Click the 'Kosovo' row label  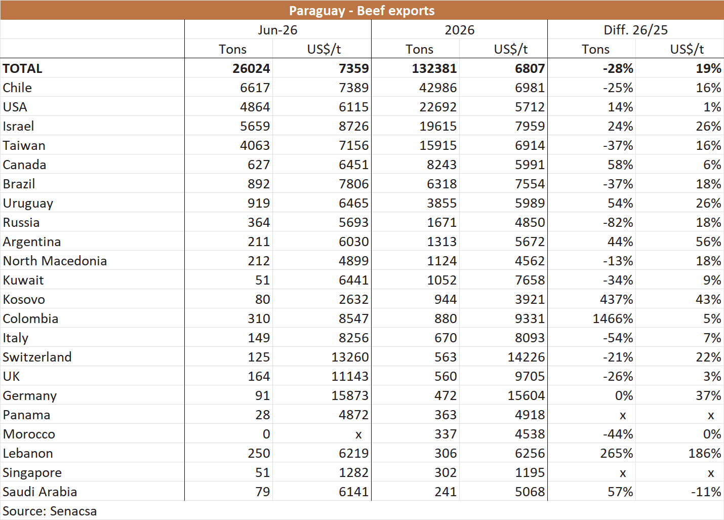click(24, 299)
